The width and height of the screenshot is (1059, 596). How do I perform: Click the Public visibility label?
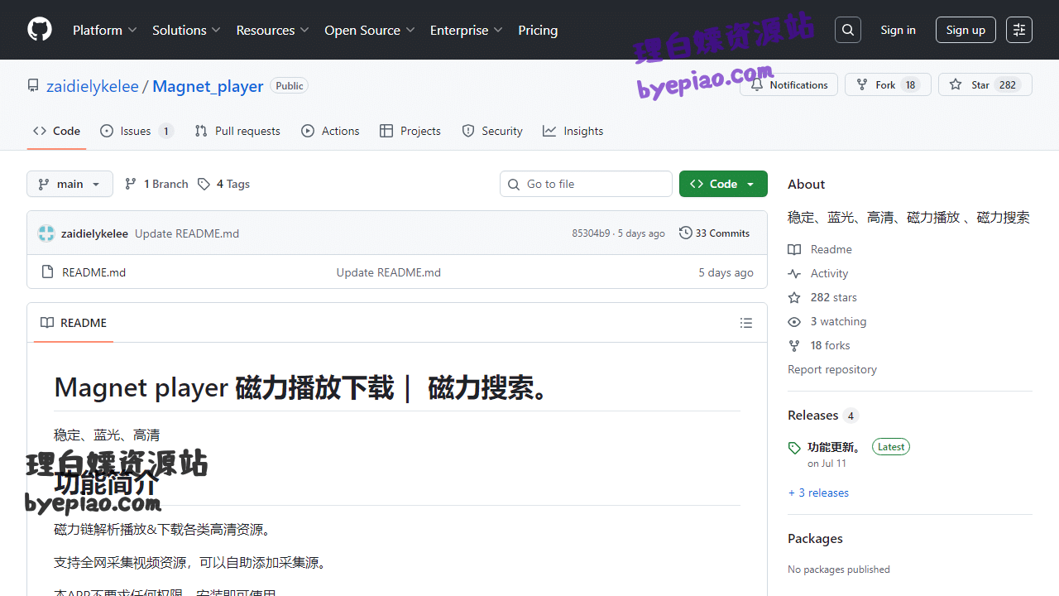[x=290, y=85]
